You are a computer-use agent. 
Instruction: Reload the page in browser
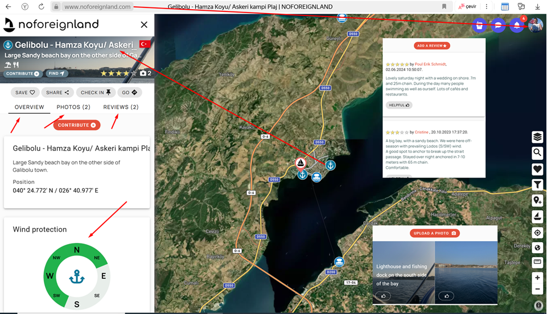41,6
